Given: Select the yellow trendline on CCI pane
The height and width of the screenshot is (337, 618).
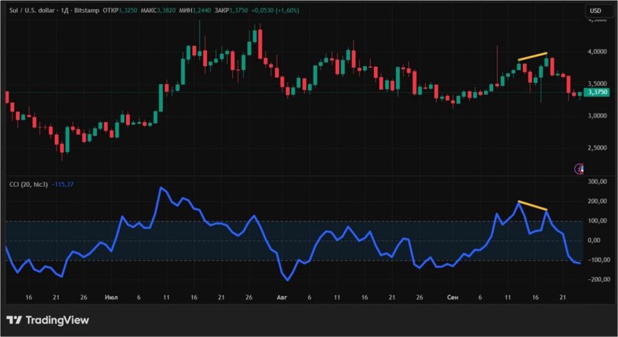Looking at the screenshot, I should (x=532, y=206).
